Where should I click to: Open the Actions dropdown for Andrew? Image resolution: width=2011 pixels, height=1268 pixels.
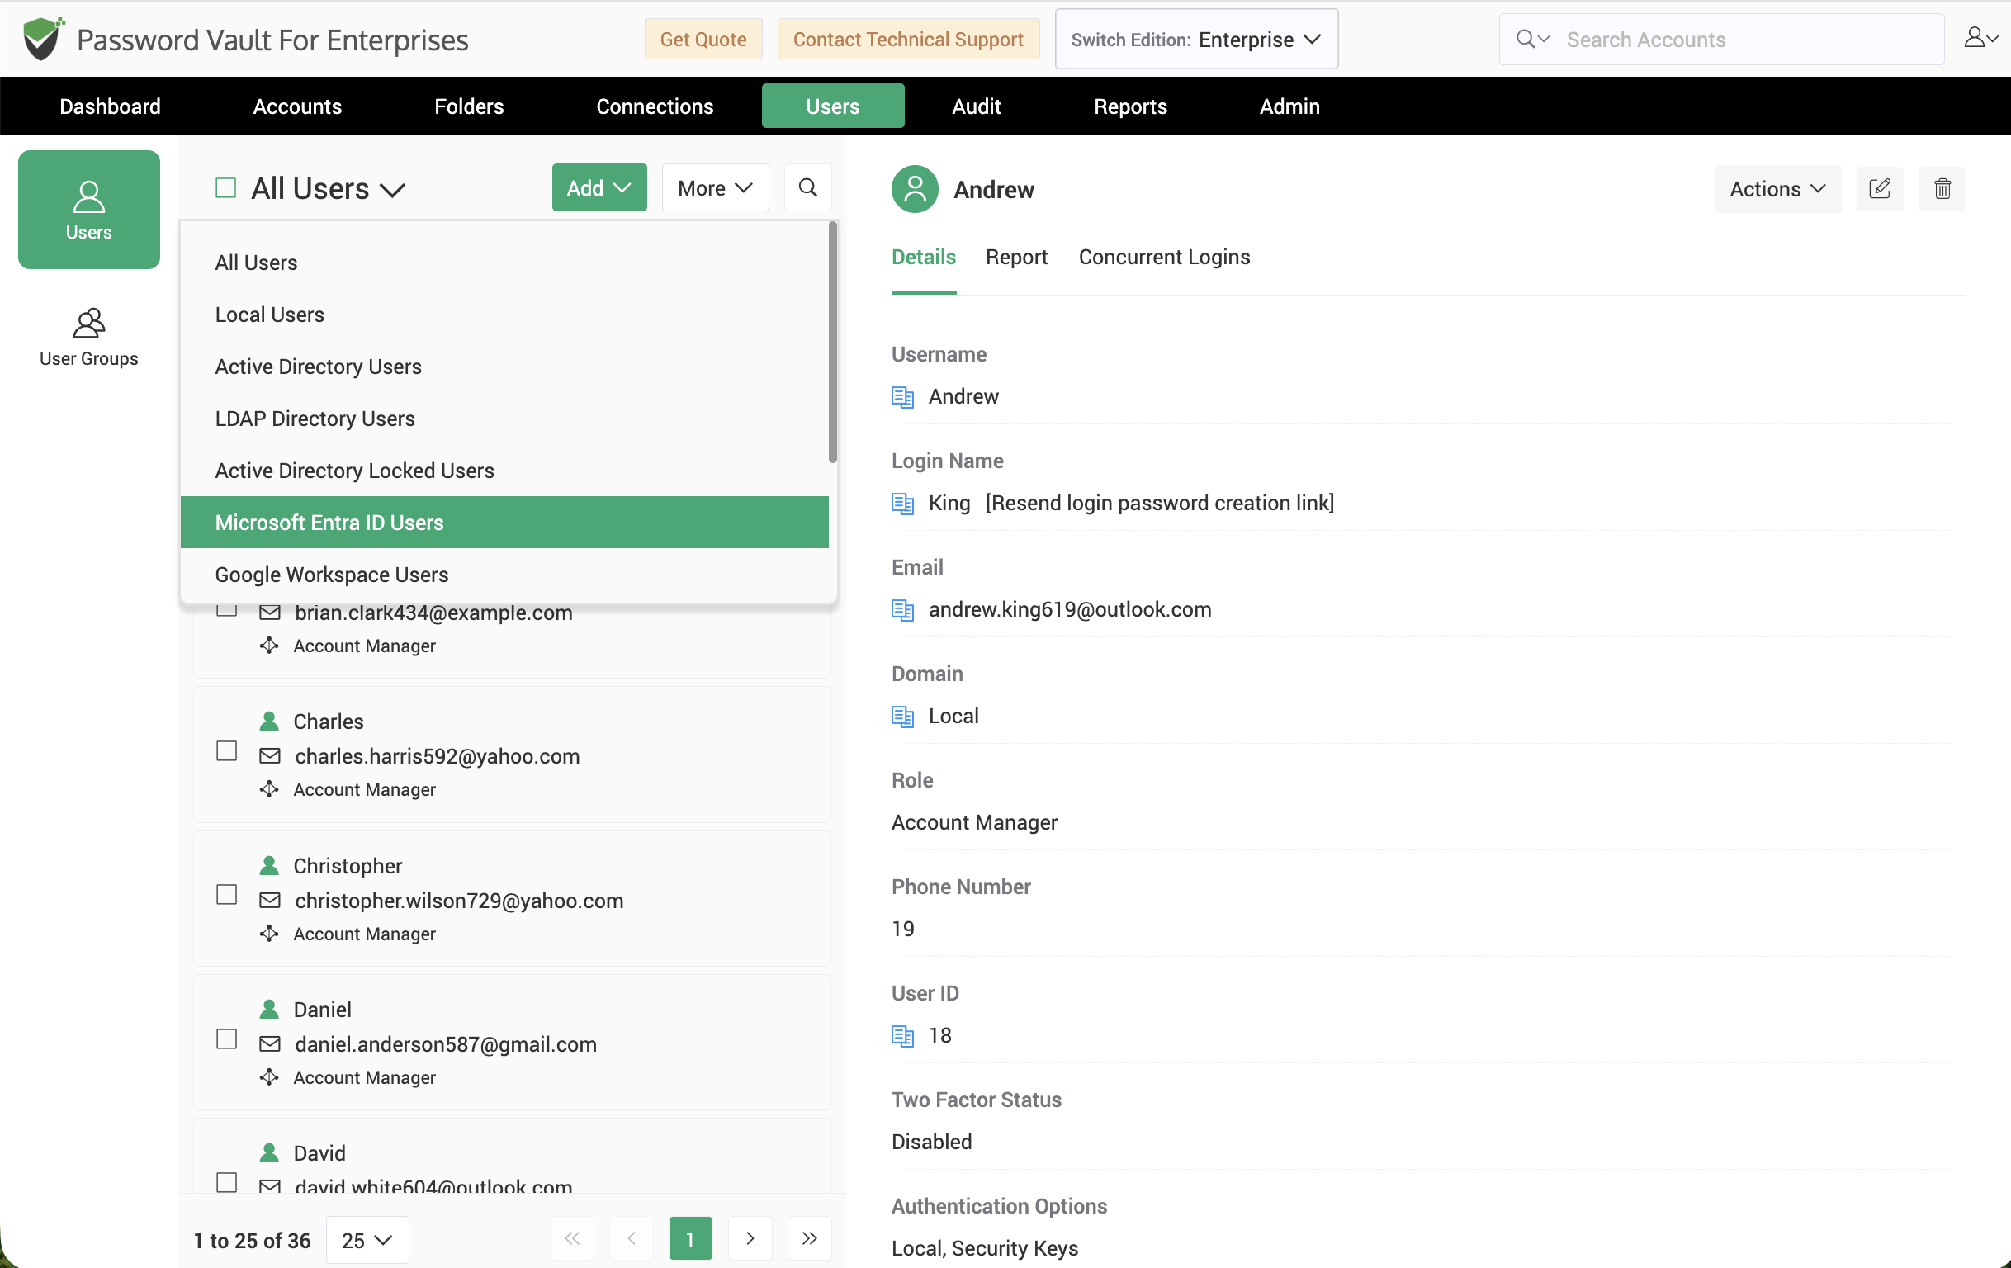[1777, 189]
